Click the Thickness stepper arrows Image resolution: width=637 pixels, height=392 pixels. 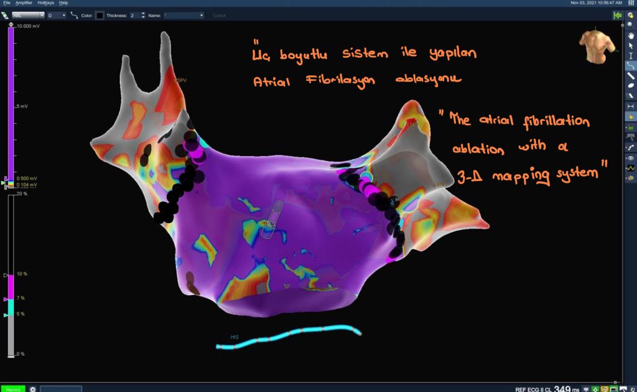pos(143,15)
